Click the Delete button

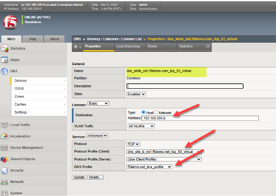[x=95, y=177]
